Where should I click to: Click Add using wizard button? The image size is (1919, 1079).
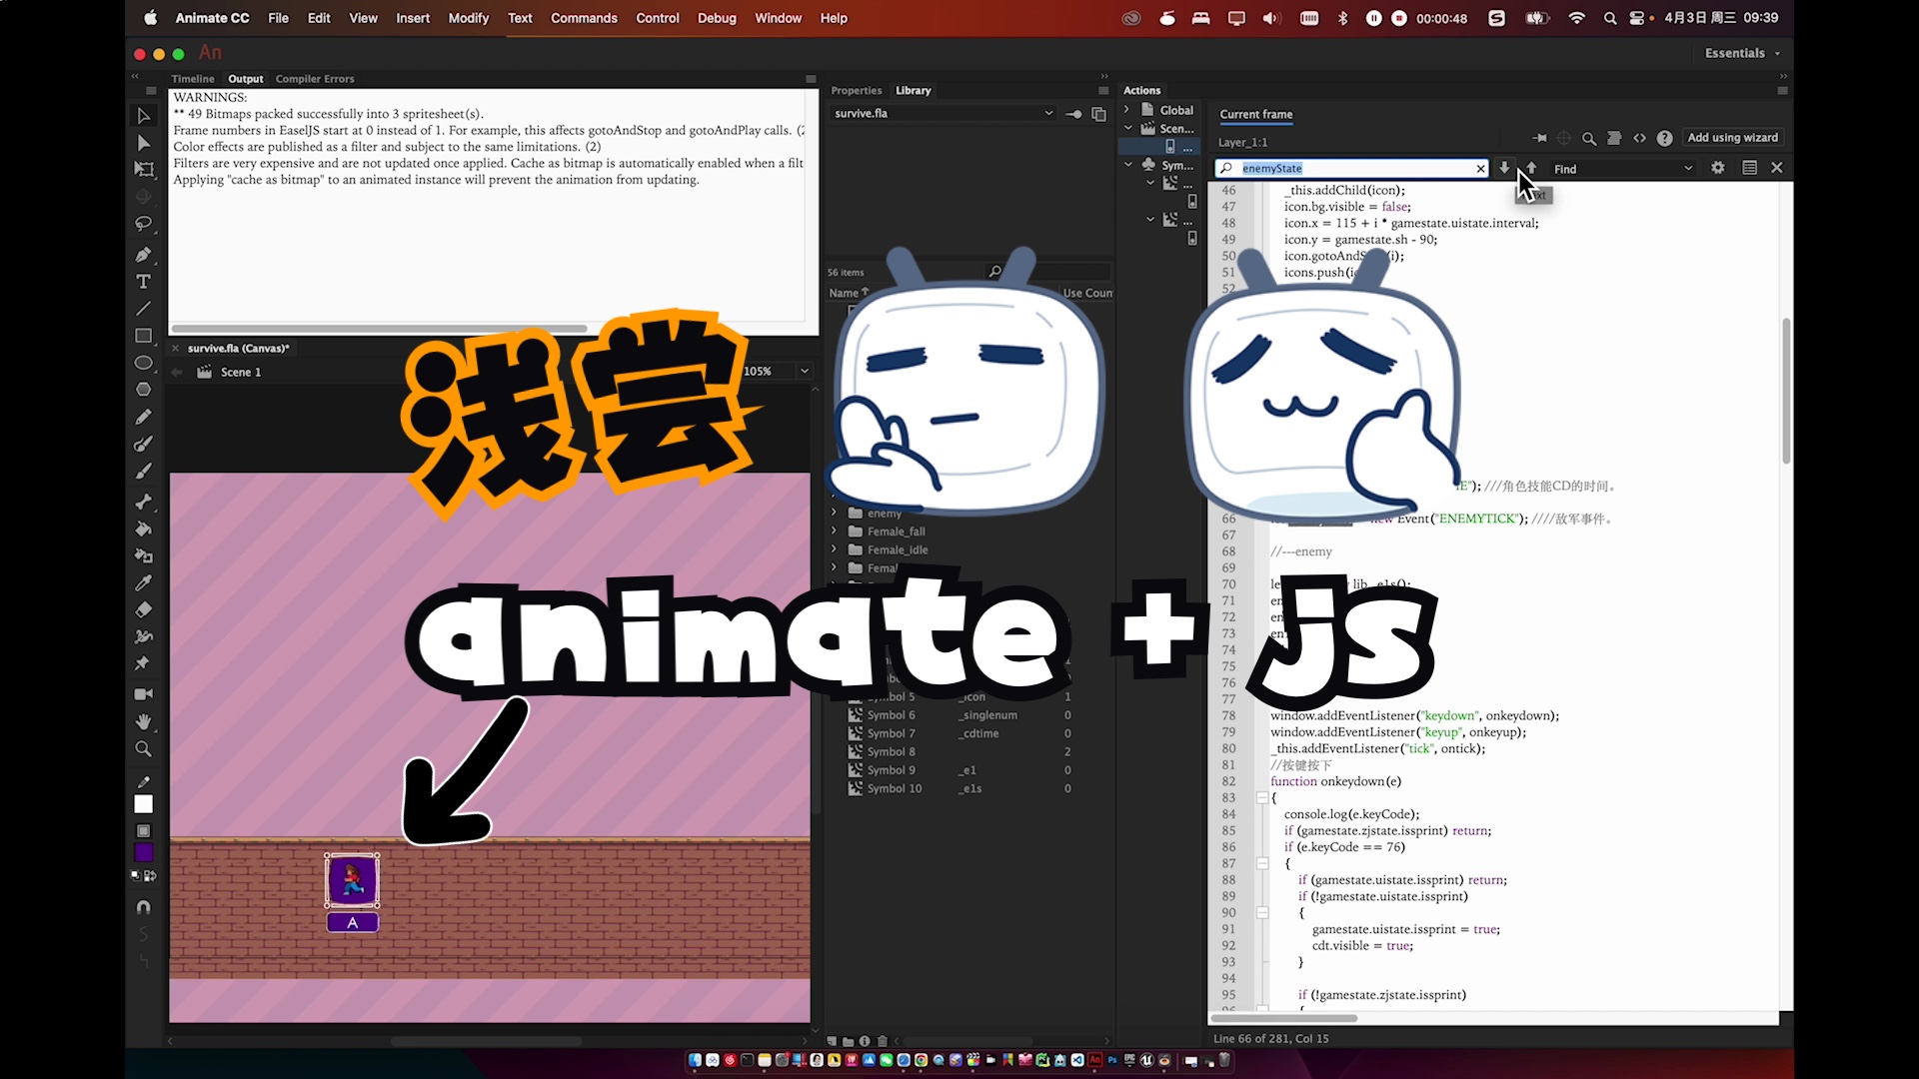pos(1732,138)
